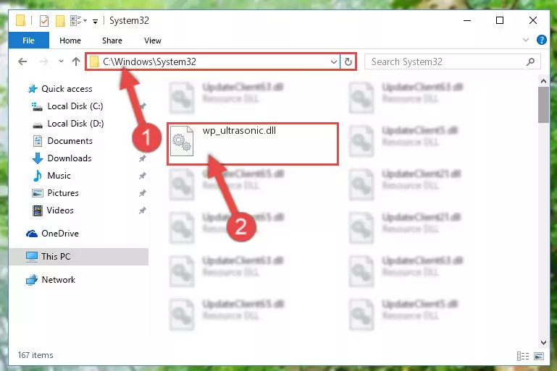This screenshot has width=557, height=371.
Task: Click the file list scroll down arrow
Action: click(543, 342)
